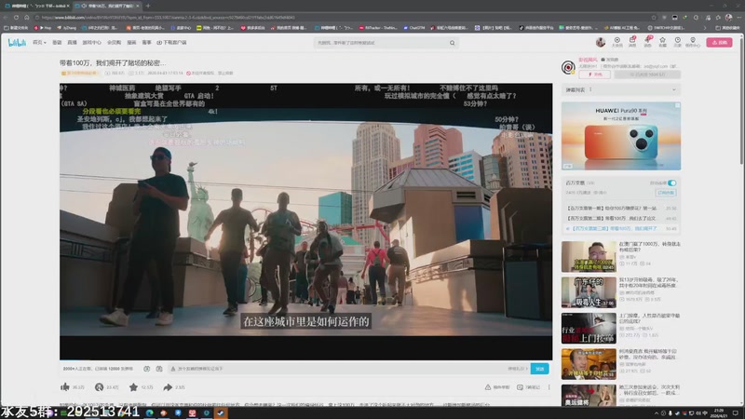Image resolution: width=745 pixels, height=419 pixels.
Task: Click the video title 带着100万
Action: [113, 62]
